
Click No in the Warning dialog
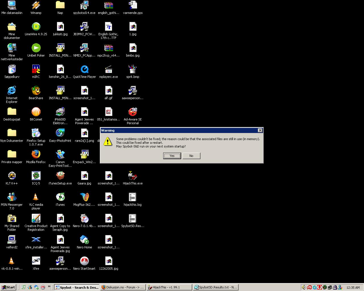pyautogui.click(x=191, y=156)
